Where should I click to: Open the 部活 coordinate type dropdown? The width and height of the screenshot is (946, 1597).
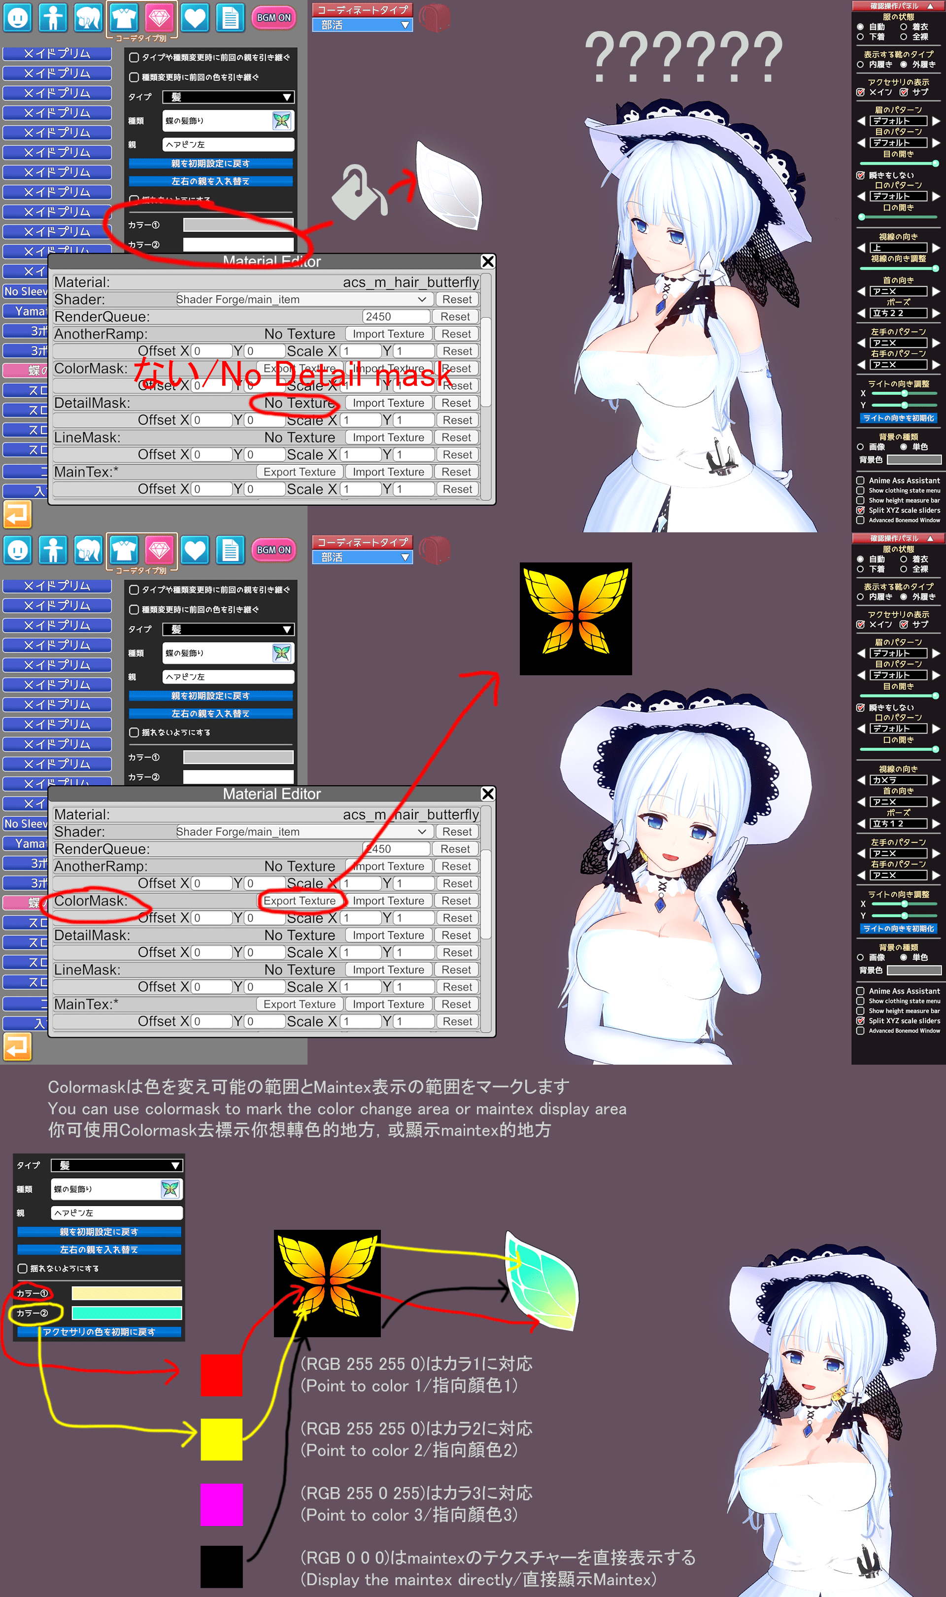362,24
